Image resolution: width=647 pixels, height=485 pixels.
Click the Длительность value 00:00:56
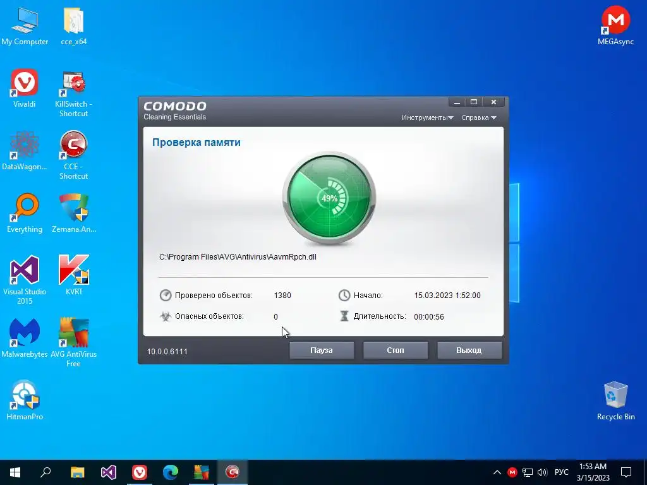click(x=429, y=317)
